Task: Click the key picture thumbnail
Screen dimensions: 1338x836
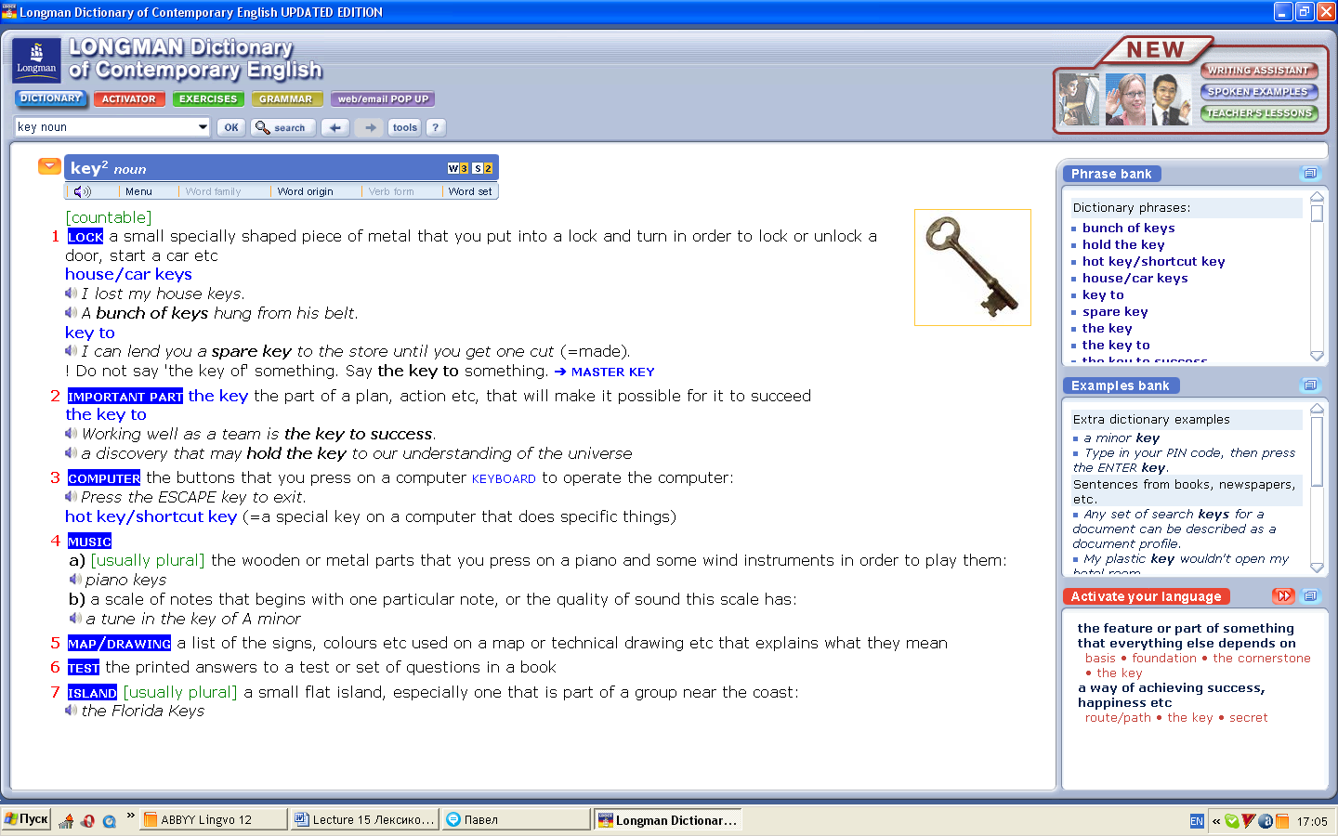Action: [973, 268]
